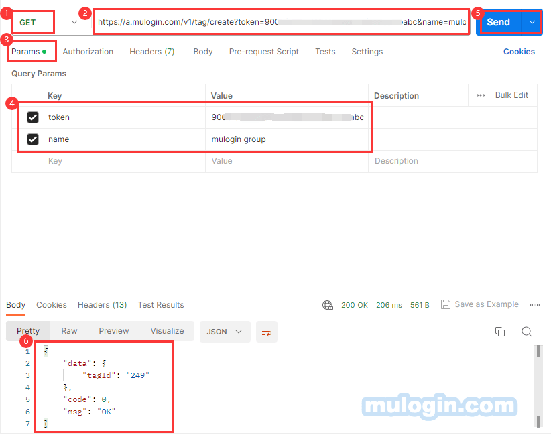Select the Raw view
The width and height of the screenshot is (551, 435).
(69, 331)
